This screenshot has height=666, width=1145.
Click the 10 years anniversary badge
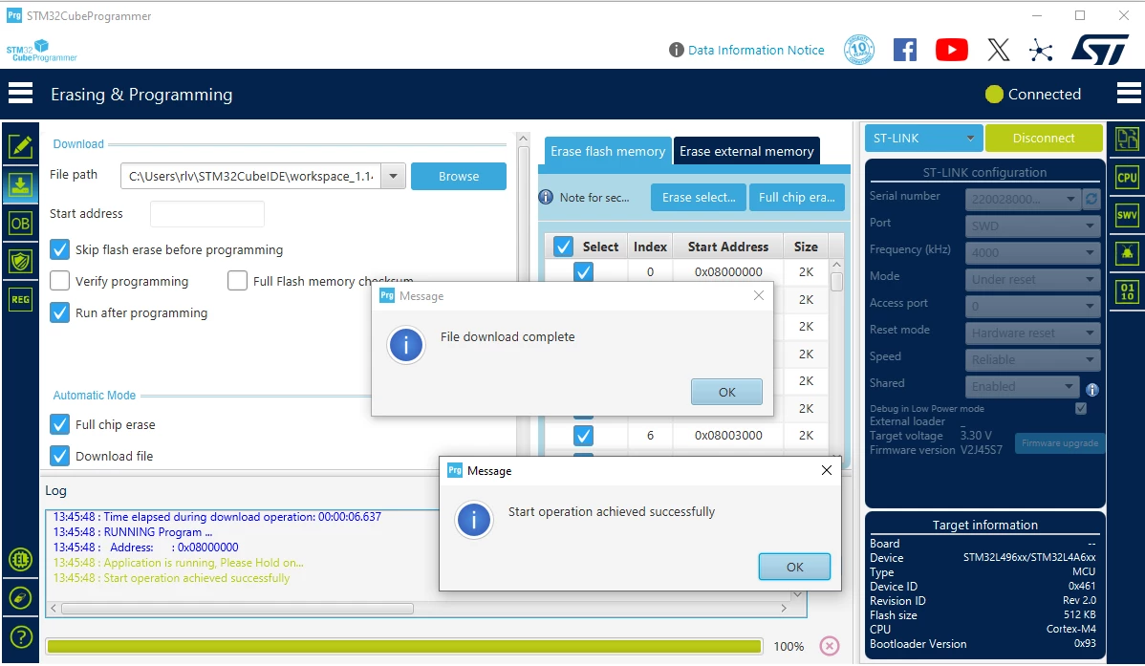[x=858, y=50]
